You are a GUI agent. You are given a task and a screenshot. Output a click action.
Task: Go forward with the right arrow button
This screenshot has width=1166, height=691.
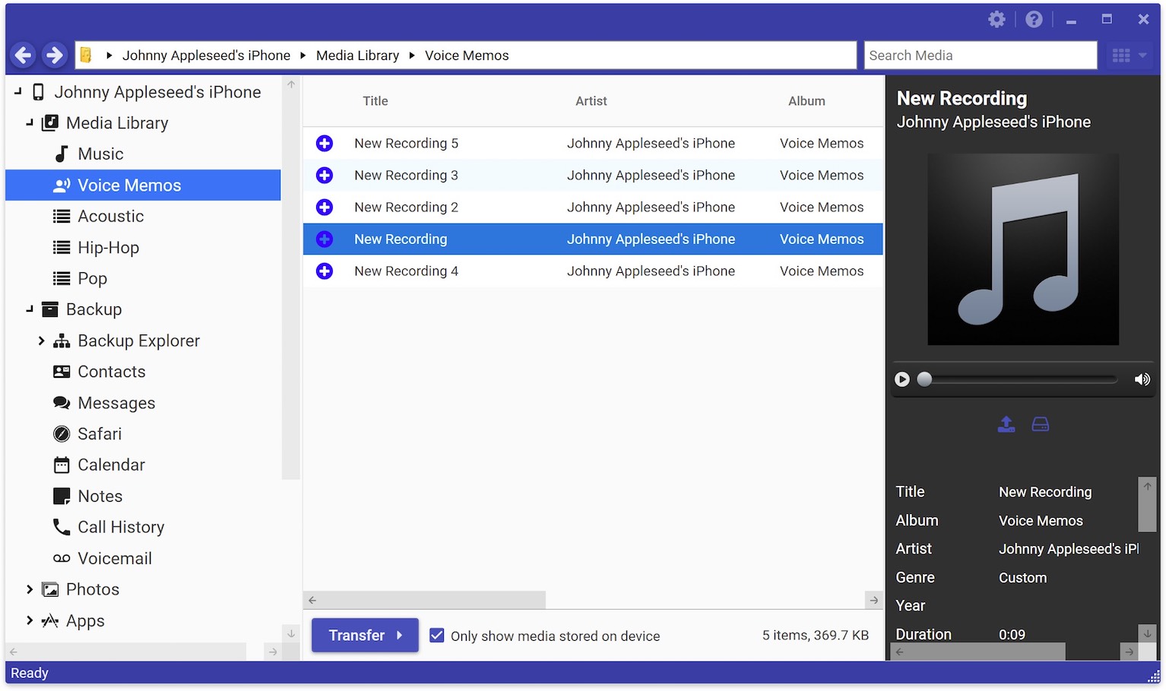tap(54, 55)
